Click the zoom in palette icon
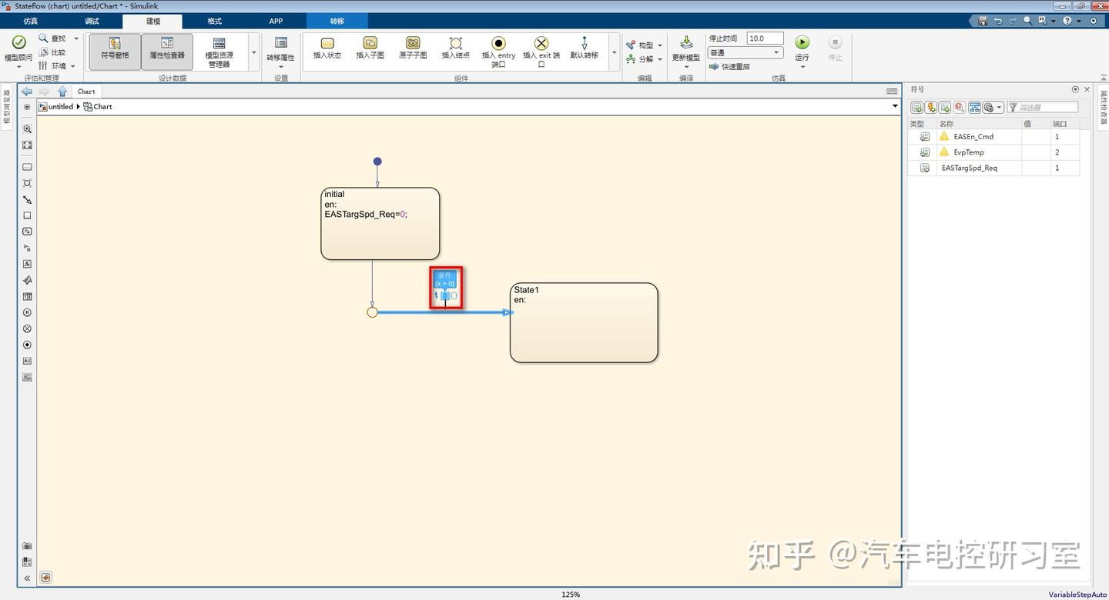The image size is (1109, 600). (x=27, y=129)
